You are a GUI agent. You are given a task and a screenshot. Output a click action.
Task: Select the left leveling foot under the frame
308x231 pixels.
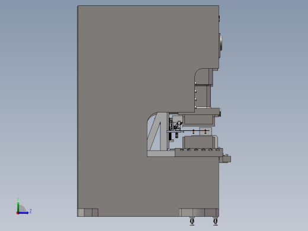[192, 221]
